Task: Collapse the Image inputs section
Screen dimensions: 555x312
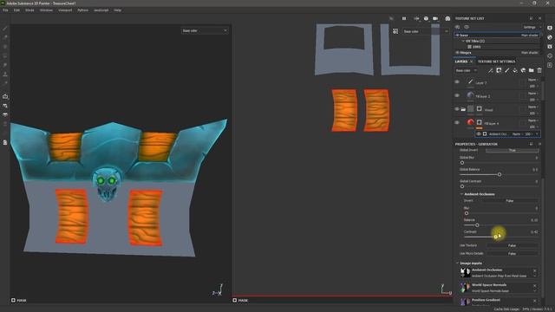Action: (458, 263)
